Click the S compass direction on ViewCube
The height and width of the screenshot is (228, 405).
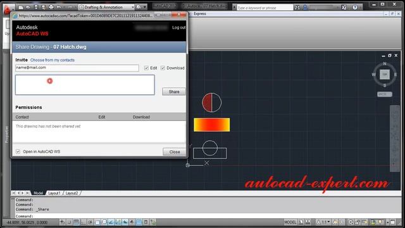pyautogui.click(x=385, y=85)
